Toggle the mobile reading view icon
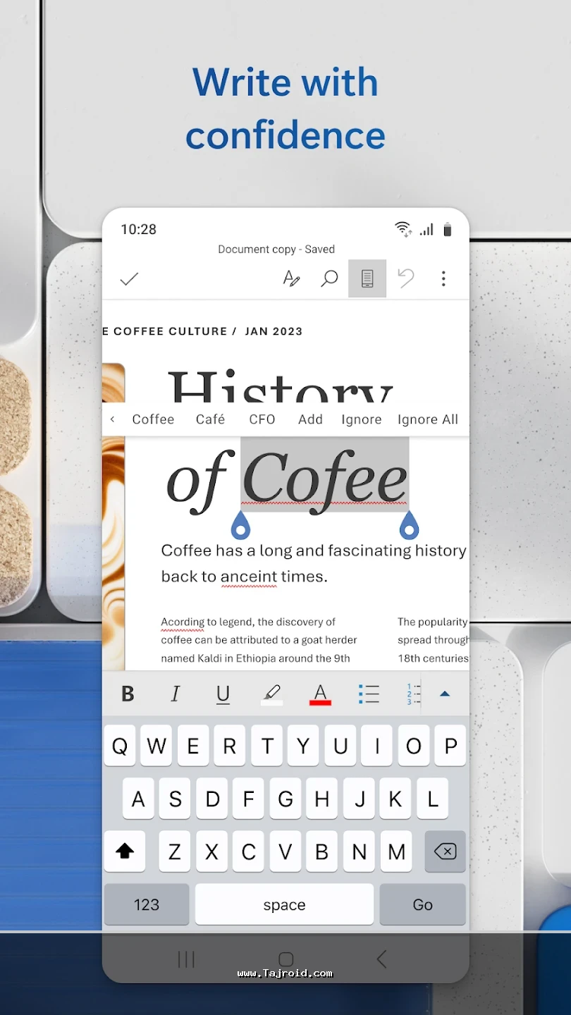 click(367, 279)
